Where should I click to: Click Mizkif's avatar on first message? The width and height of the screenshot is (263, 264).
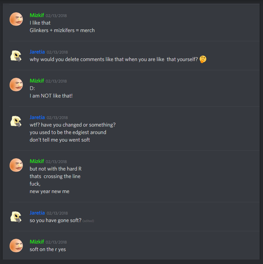tap(16, 19)
